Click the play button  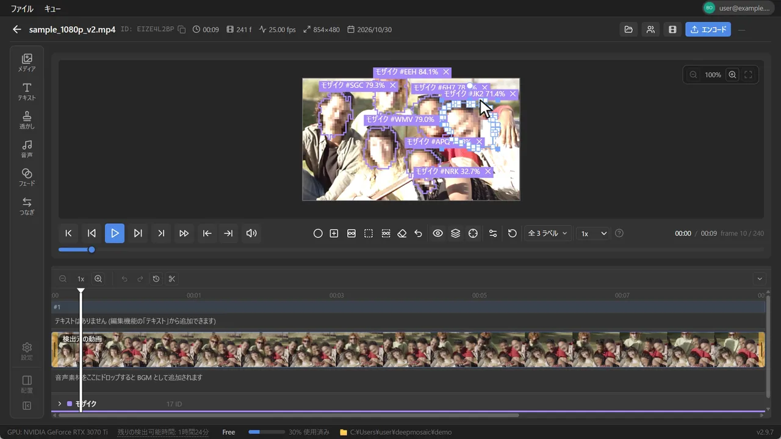pyautogui.click(x=115, y=234)
